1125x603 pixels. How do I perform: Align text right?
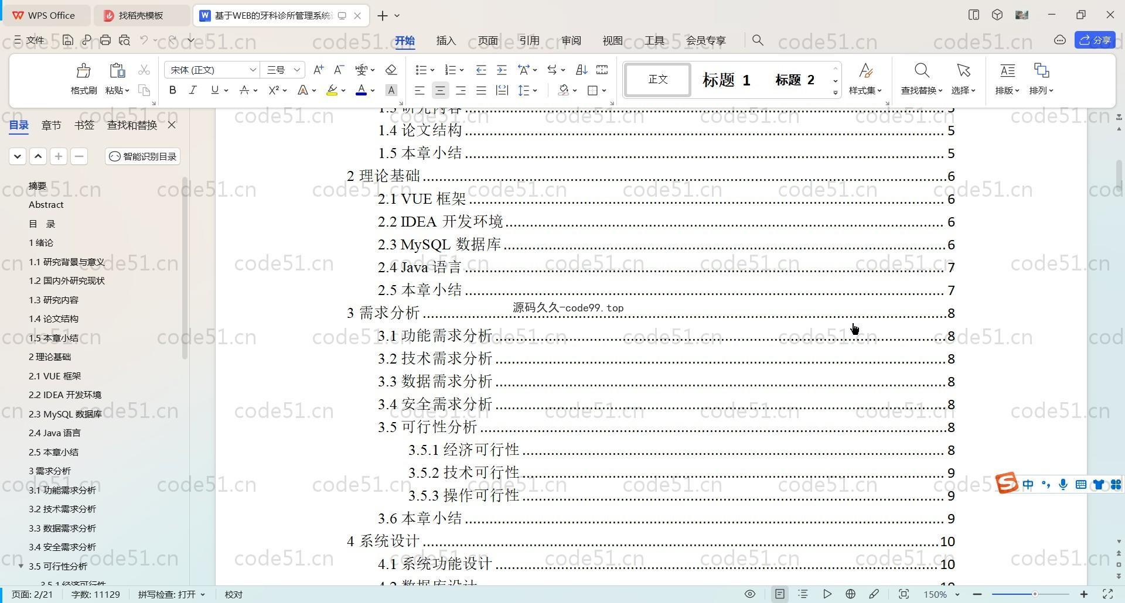[x=461, y=90]
